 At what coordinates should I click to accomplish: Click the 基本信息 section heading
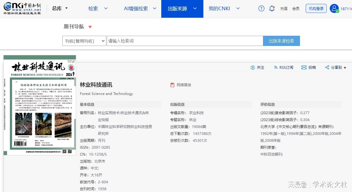pos(87,104)
